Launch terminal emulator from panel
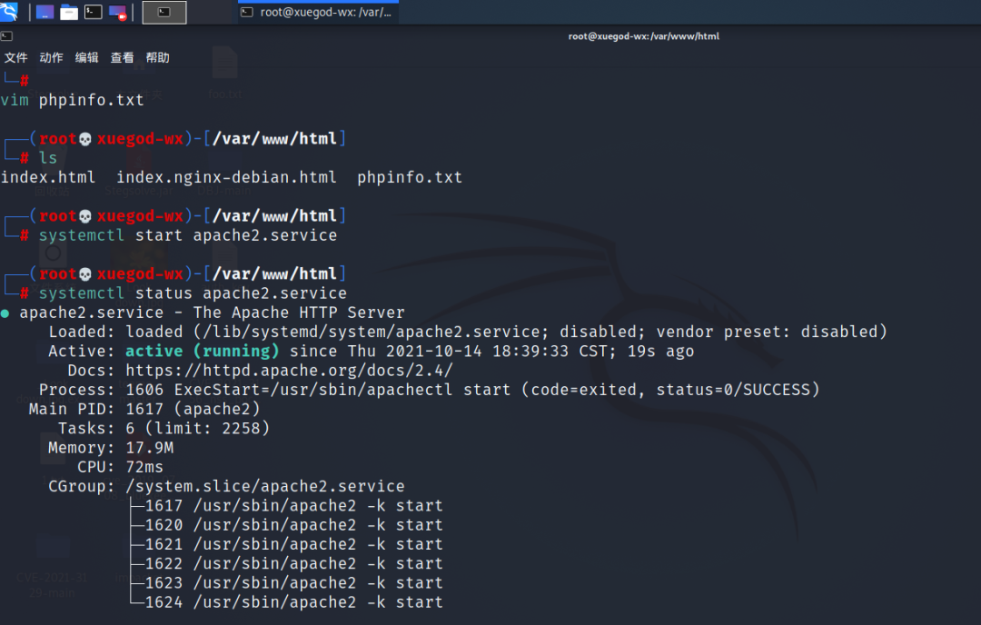Viewport: 981px width, 625px height. click(x=94, y=12)
